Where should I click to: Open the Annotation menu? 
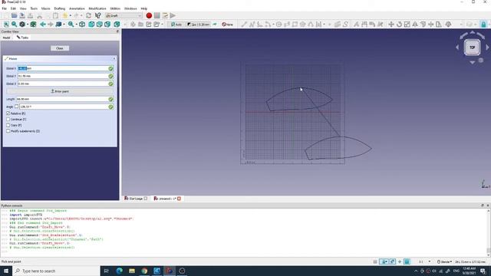(77, 8)
